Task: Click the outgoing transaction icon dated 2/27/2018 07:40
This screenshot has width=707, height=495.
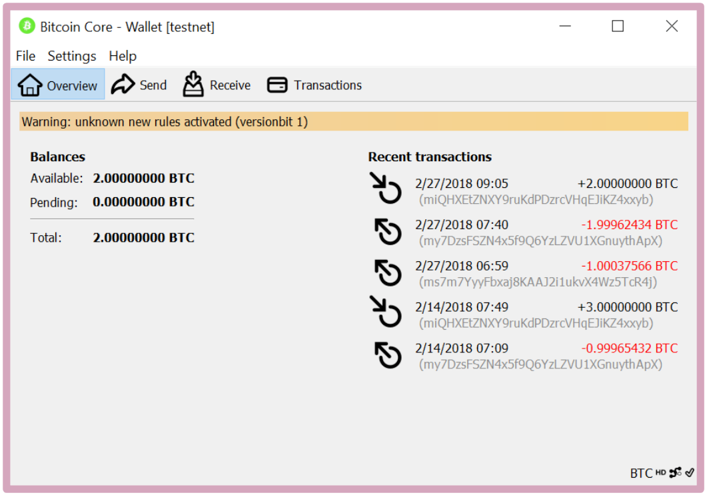Action: pyautogui.click(x=387, y=232)
